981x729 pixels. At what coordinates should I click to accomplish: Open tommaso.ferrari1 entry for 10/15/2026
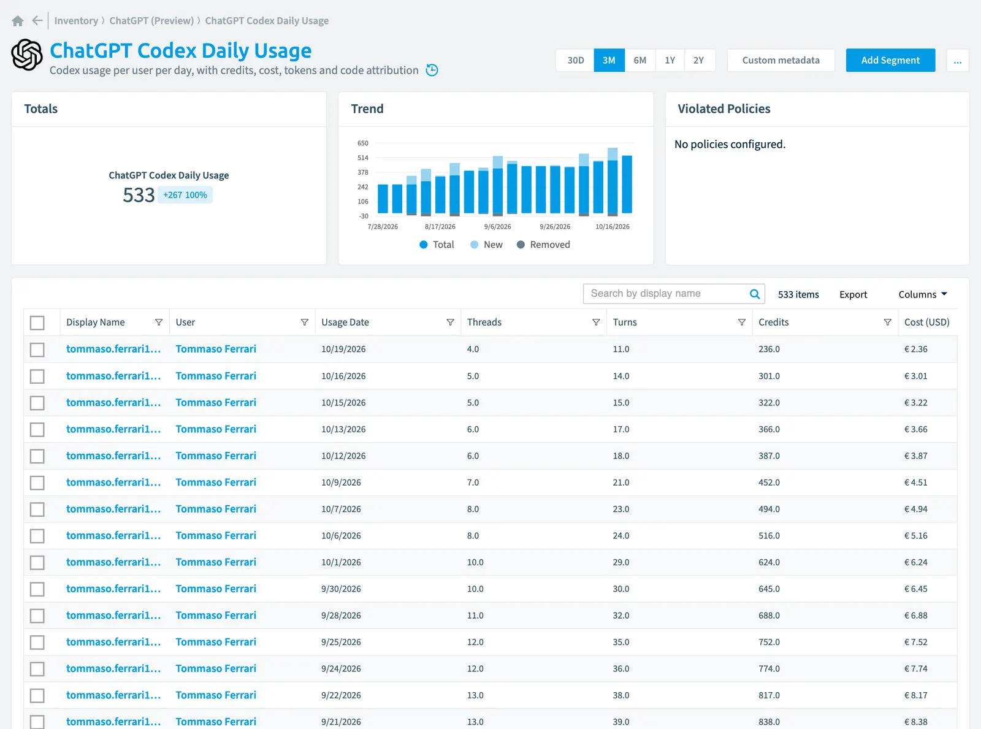113,402
